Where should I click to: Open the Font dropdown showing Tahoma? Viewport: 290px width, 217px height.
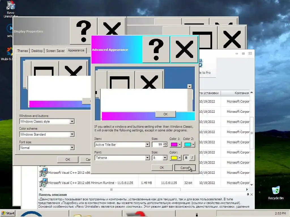click(x=147, y=158)
